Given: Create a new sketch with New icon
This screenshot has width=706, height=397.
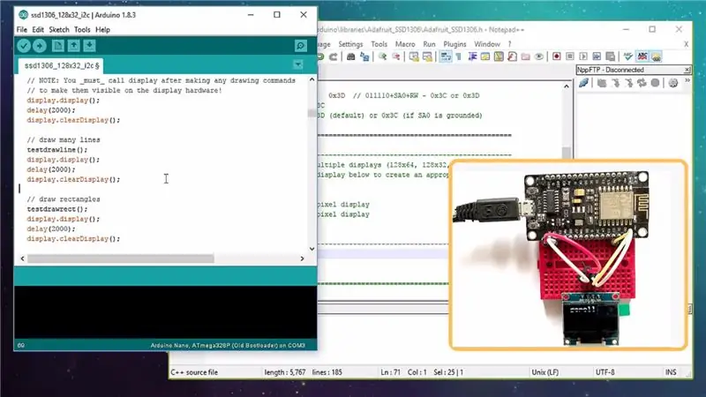Looking at the screenshot, I should coord(57,46).
